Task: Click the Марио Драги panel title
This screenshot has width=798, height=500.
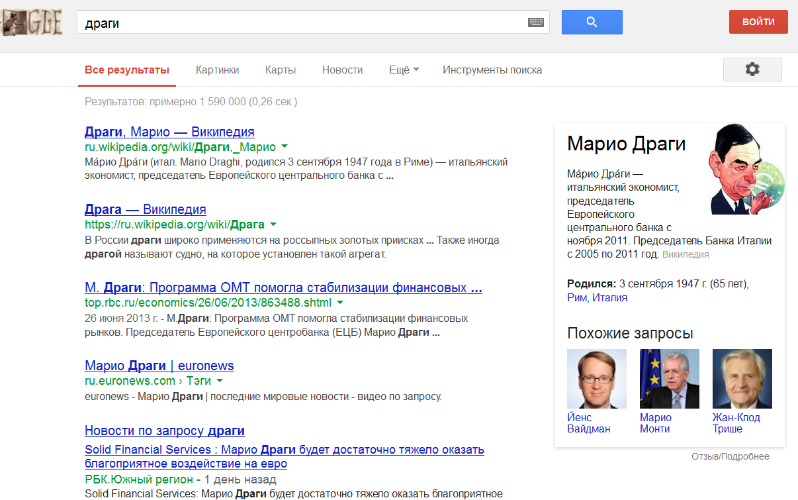Action: (x=627, y=144)
